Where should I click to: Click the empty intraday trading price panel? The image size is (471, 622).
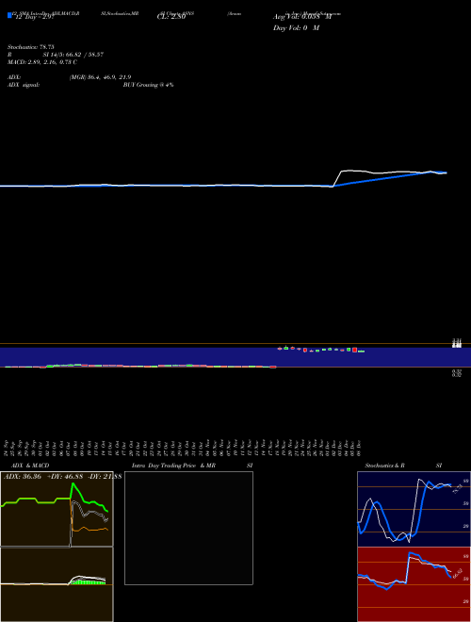click(188, 528)
